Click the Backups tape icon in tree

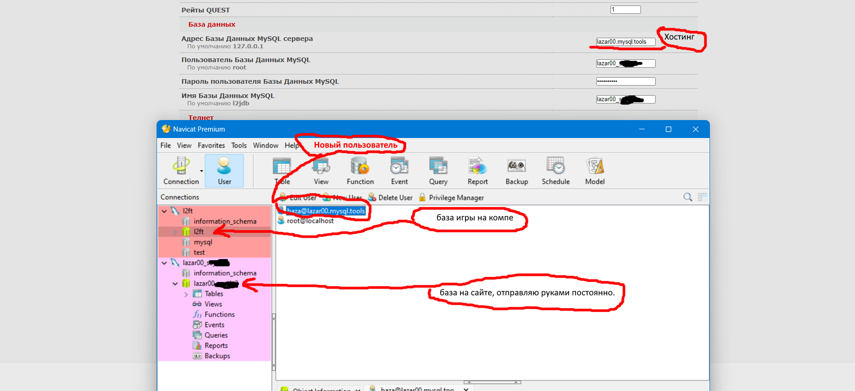tap(197, 356)
